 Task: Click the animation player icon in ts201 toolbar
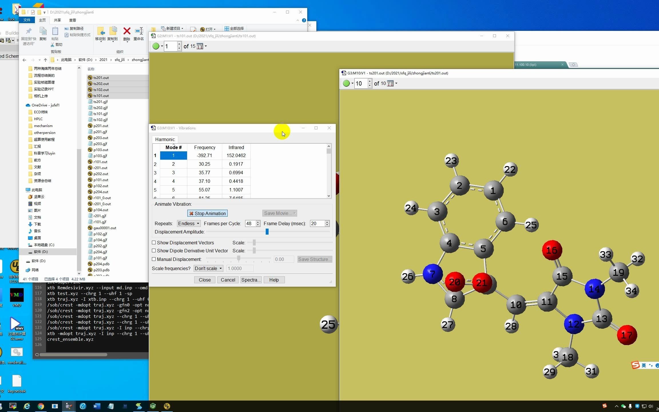click(x=390, y=84)
